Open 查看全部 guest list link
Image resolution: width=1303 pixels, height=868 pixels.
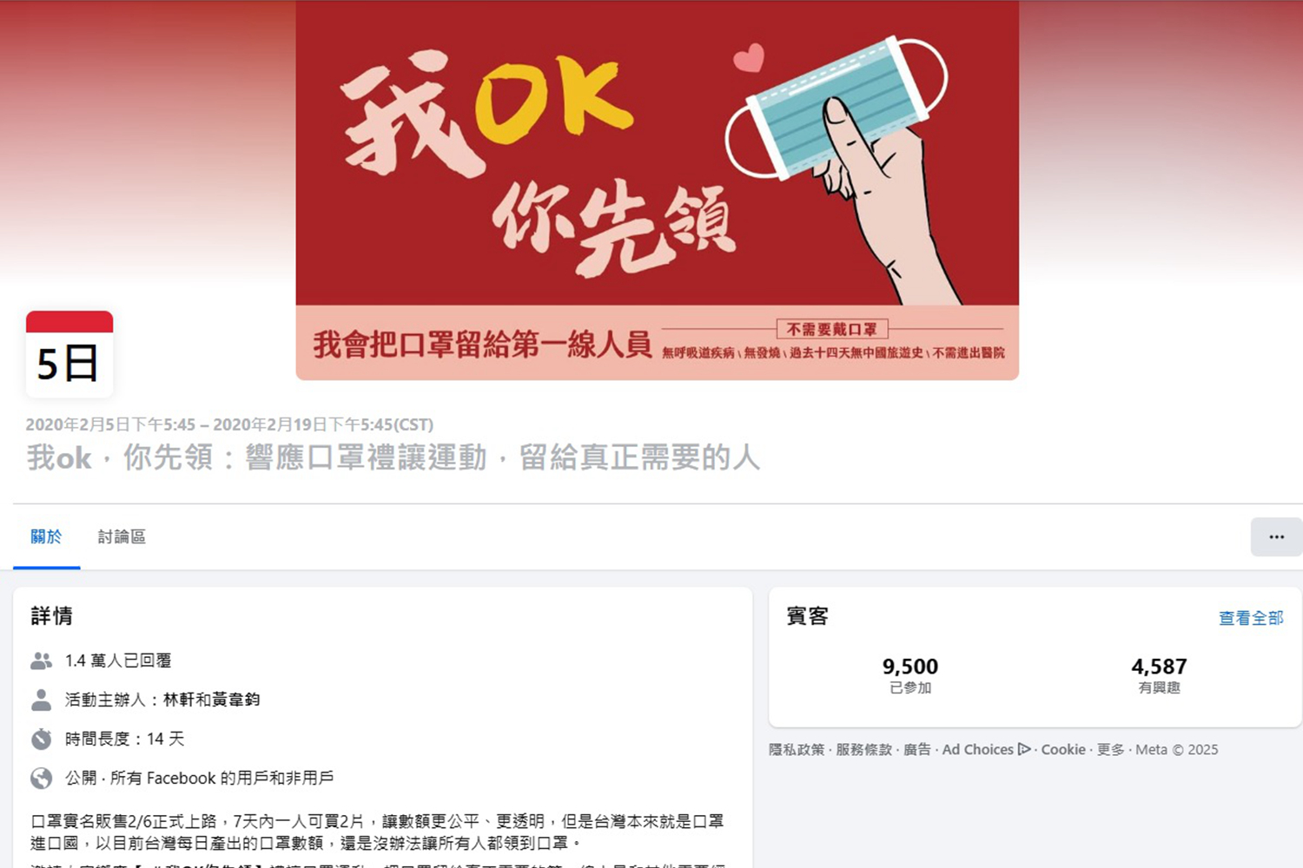[1251, 618]
